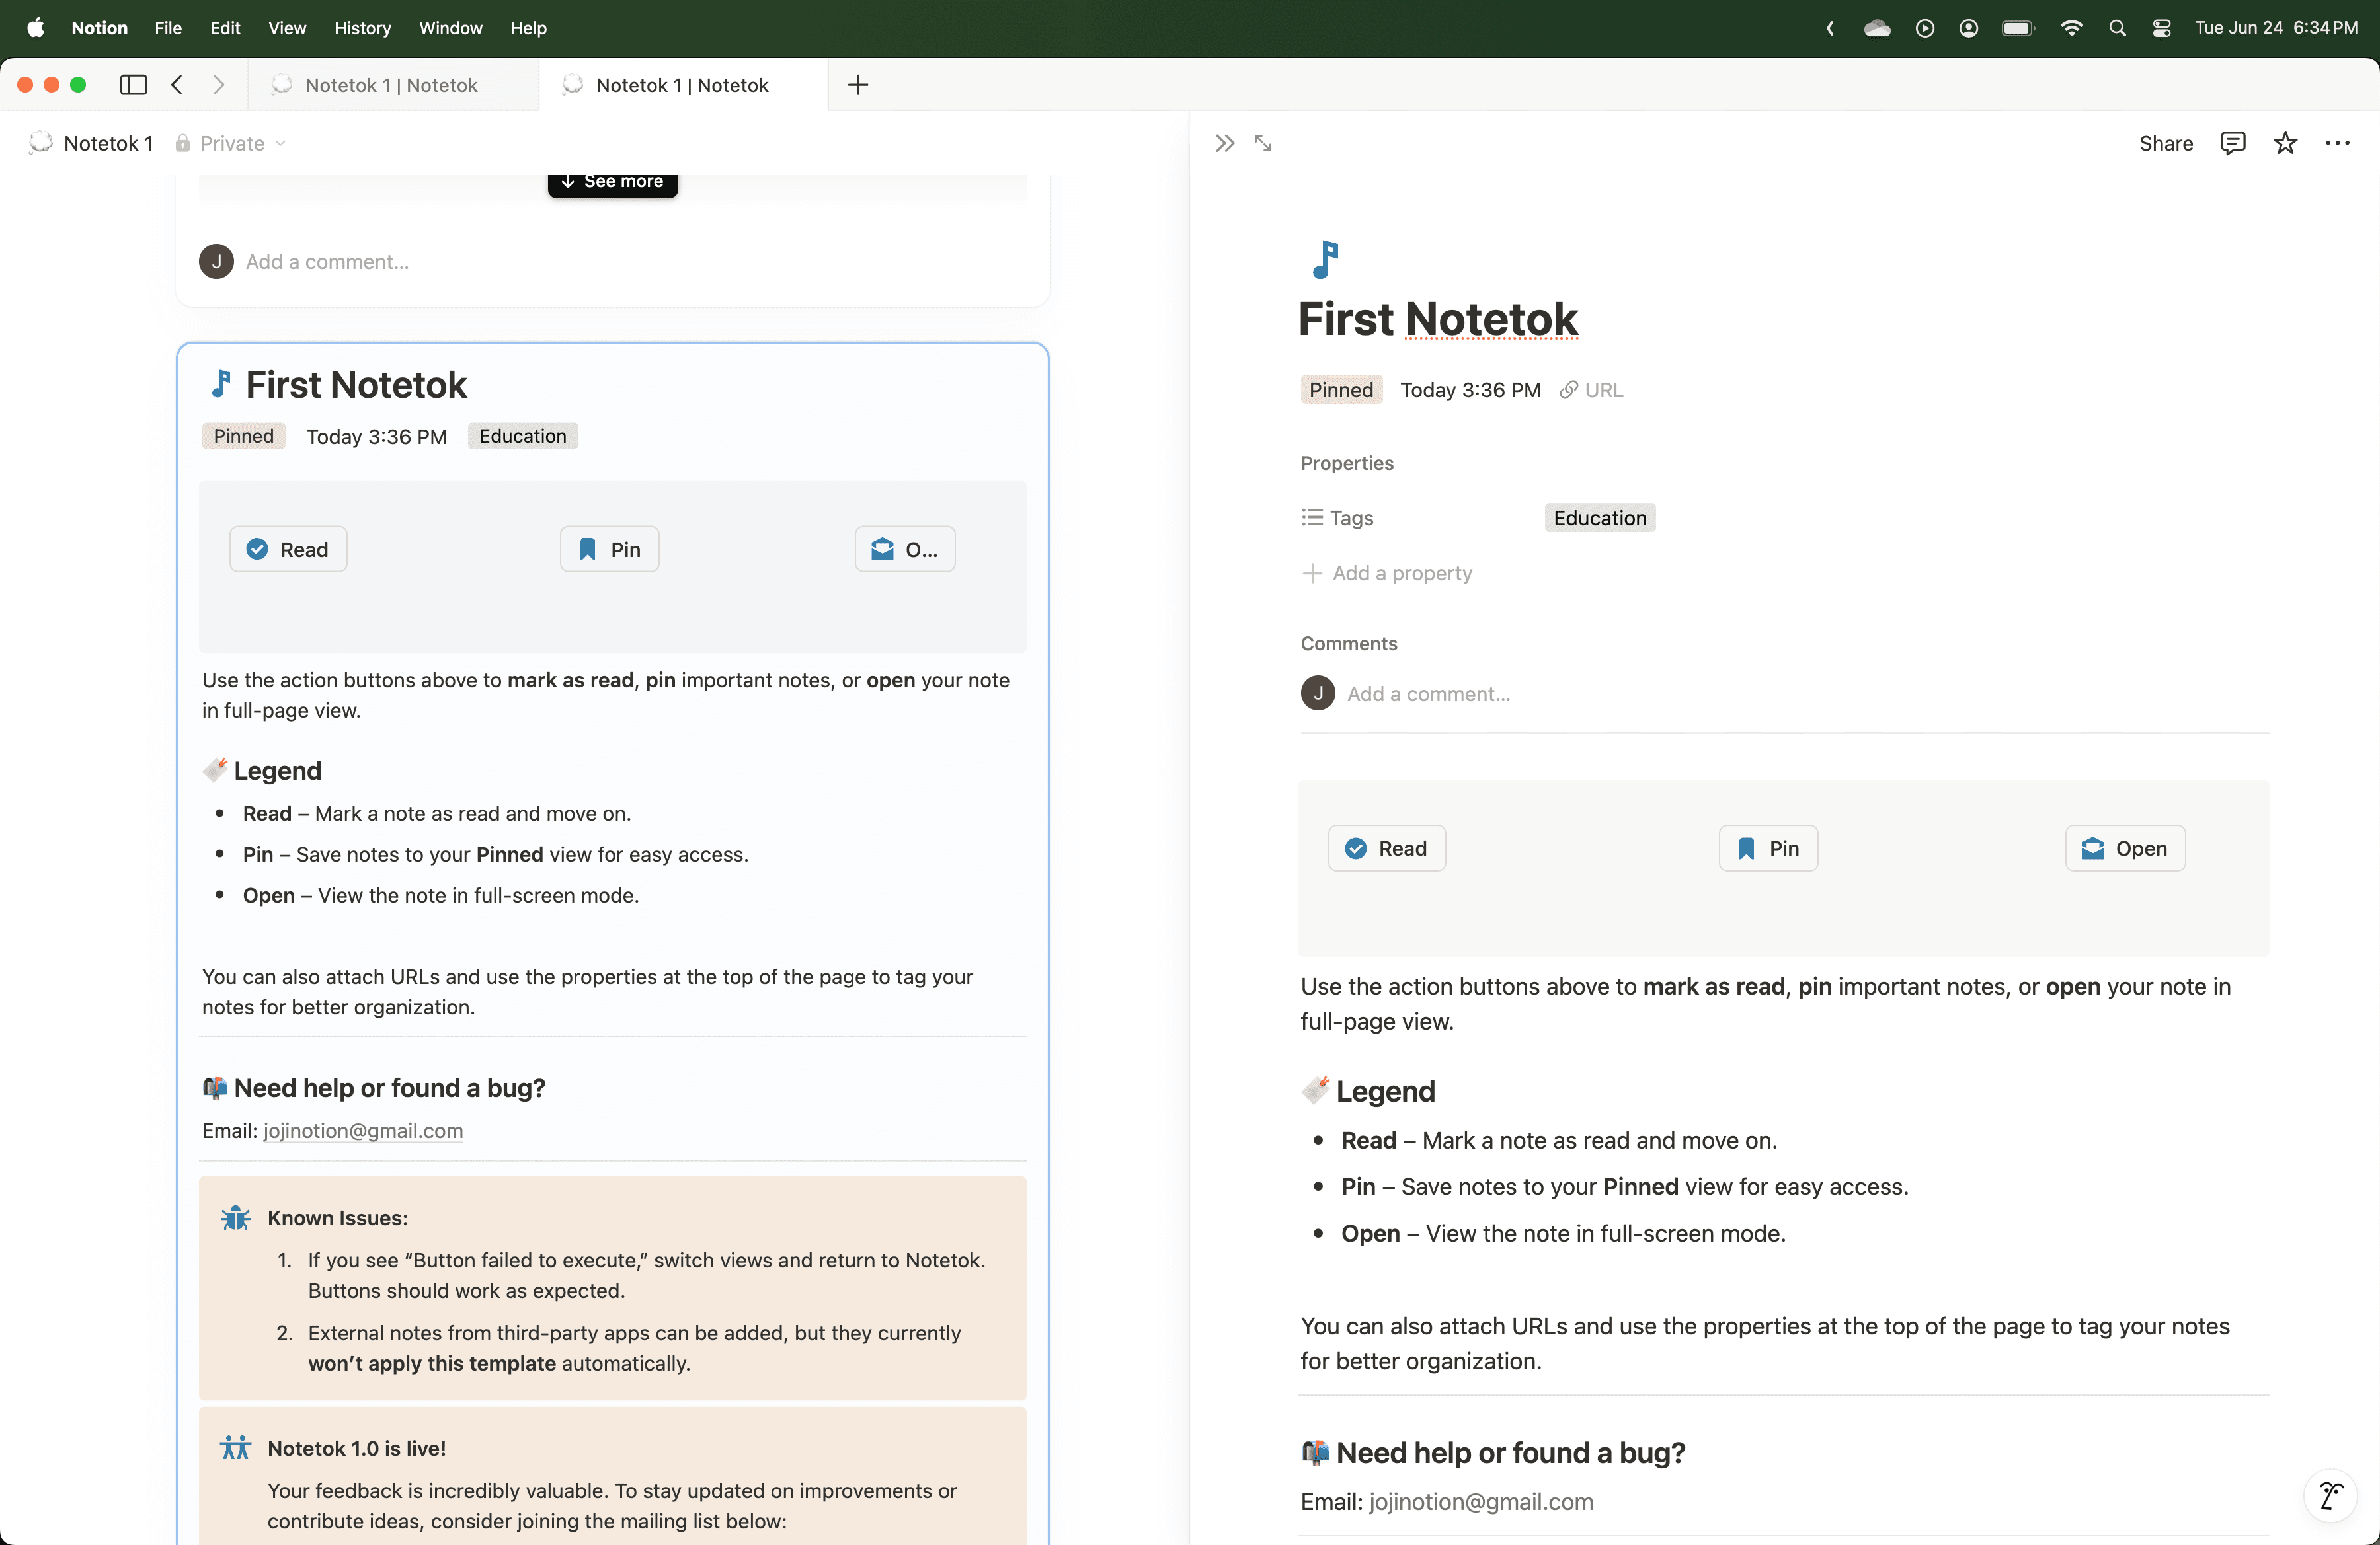The width and height of the screenshot is (2380, 1545).
Task: Open the Window menu
Action: pos(450,28)
